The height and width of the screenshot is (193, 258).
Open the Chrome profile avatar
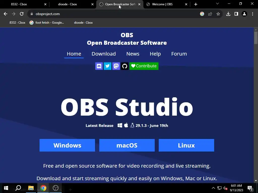[244, 14]
